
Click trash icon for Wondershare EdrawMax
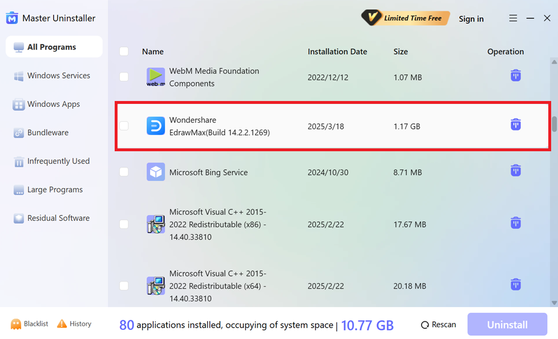[516, 124]
